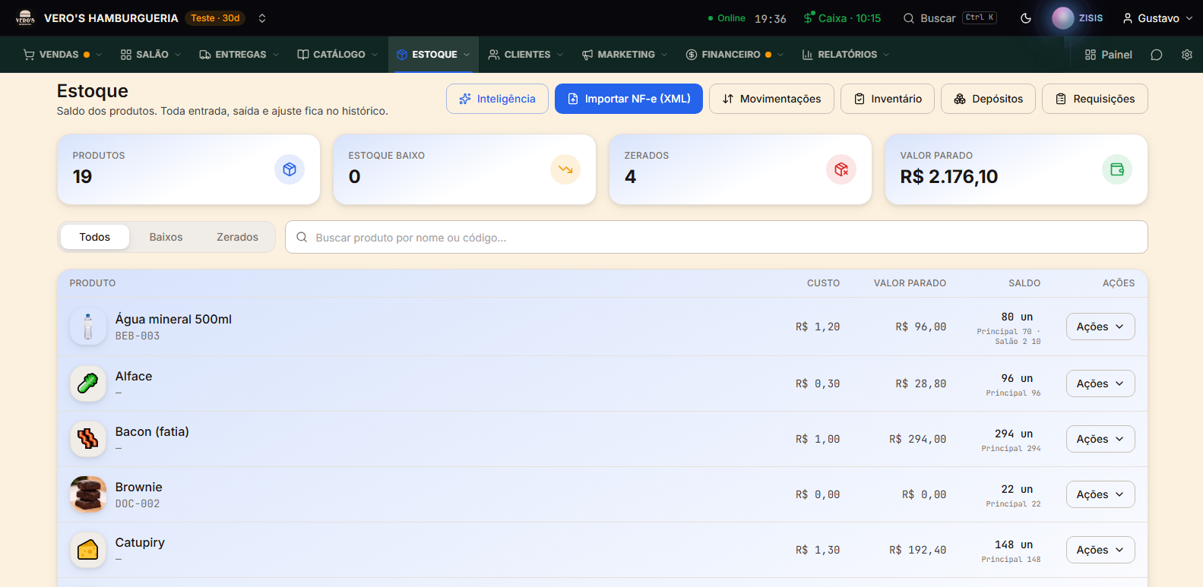Click the Bacon (fatia) product icon
The height and width of the screenshot is (587, 1203).
coord(88,439)
